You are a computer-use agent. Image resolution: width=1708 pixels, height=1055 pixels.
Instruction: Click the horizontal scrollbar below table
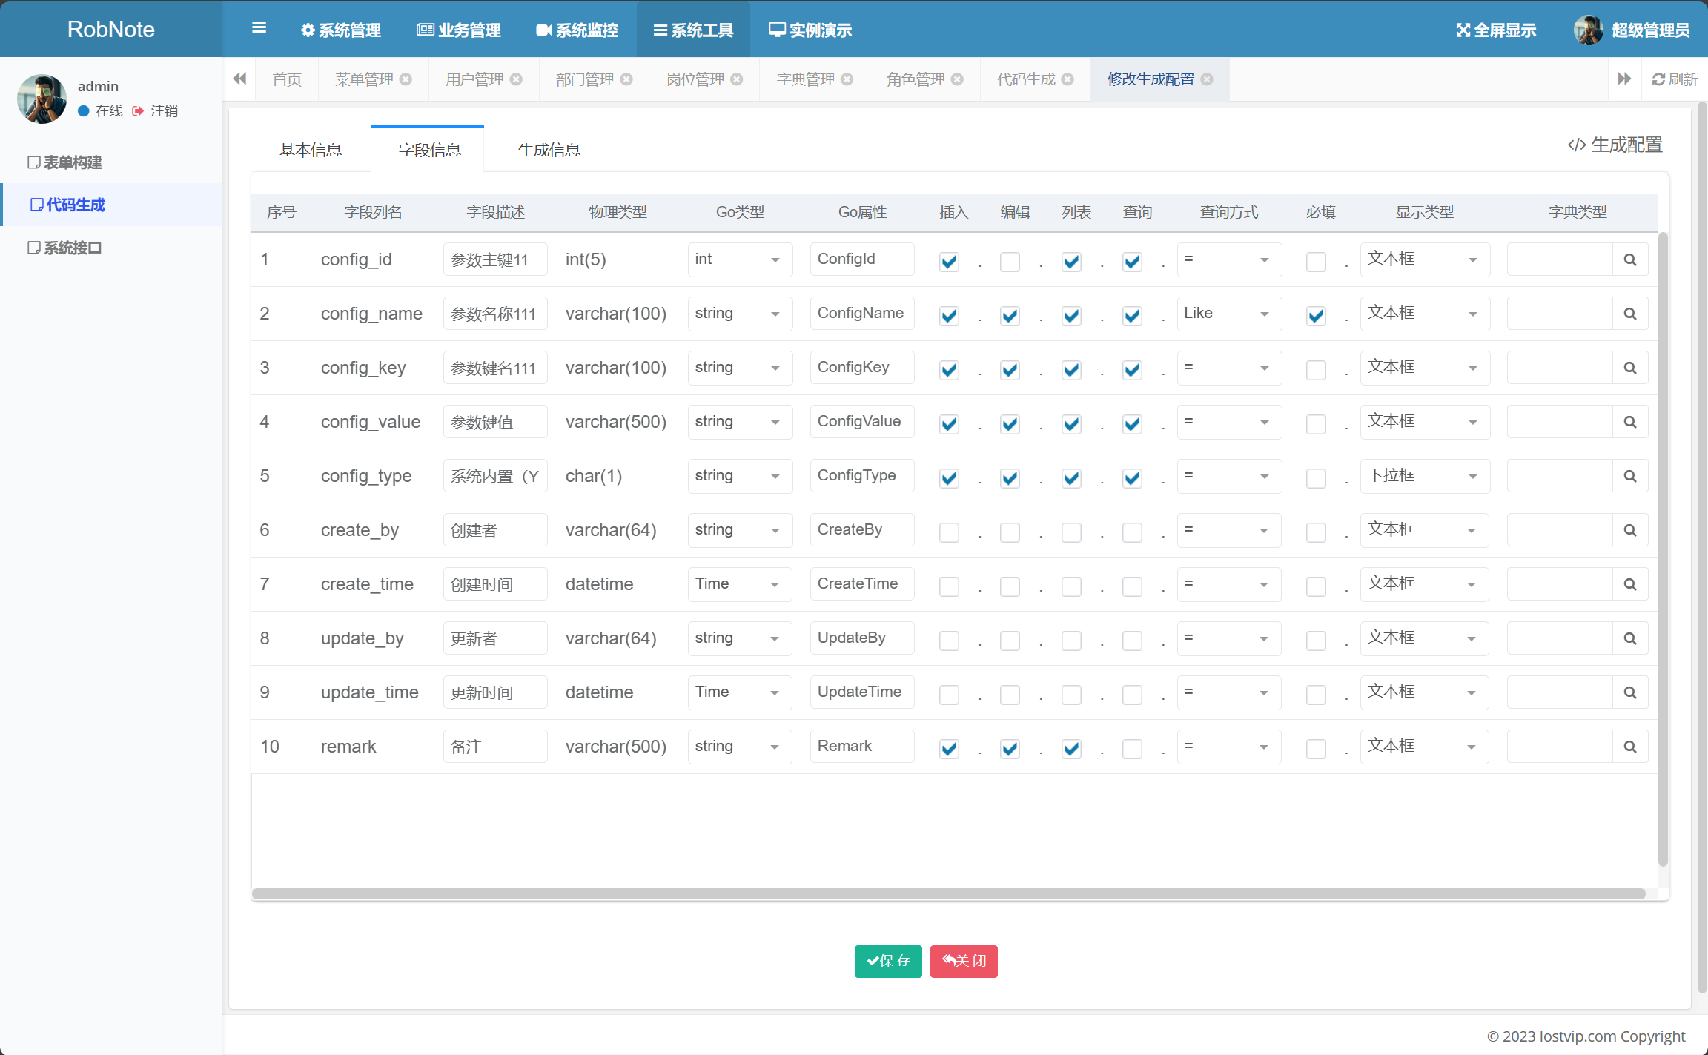pos(949,893)
